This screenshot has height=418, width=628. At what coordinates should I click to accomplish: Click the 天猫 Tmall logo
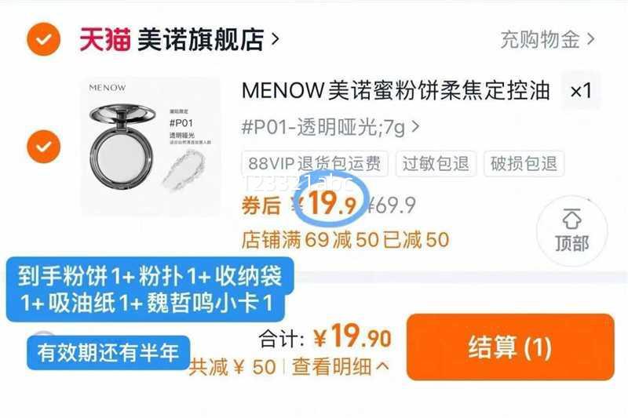105,39
